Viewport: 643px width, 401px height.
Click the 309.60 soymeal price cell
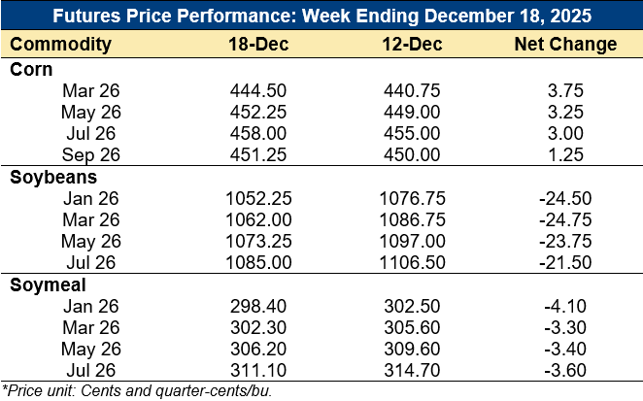pos(411,347)
